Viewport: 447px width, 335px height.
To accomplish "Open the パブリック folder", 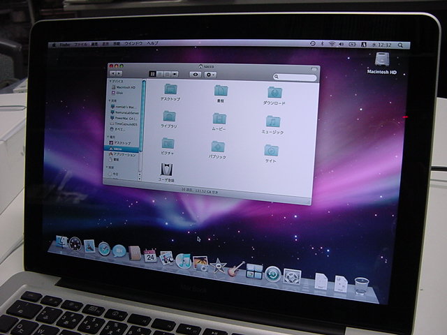I will (218, 147).
